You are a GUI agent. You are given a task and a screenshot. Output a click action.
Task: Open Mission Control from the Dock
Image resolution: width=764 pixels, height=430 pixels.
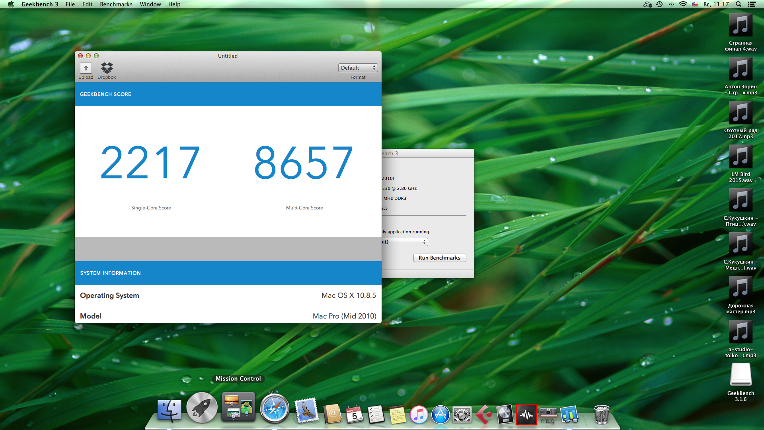point(238,407)
